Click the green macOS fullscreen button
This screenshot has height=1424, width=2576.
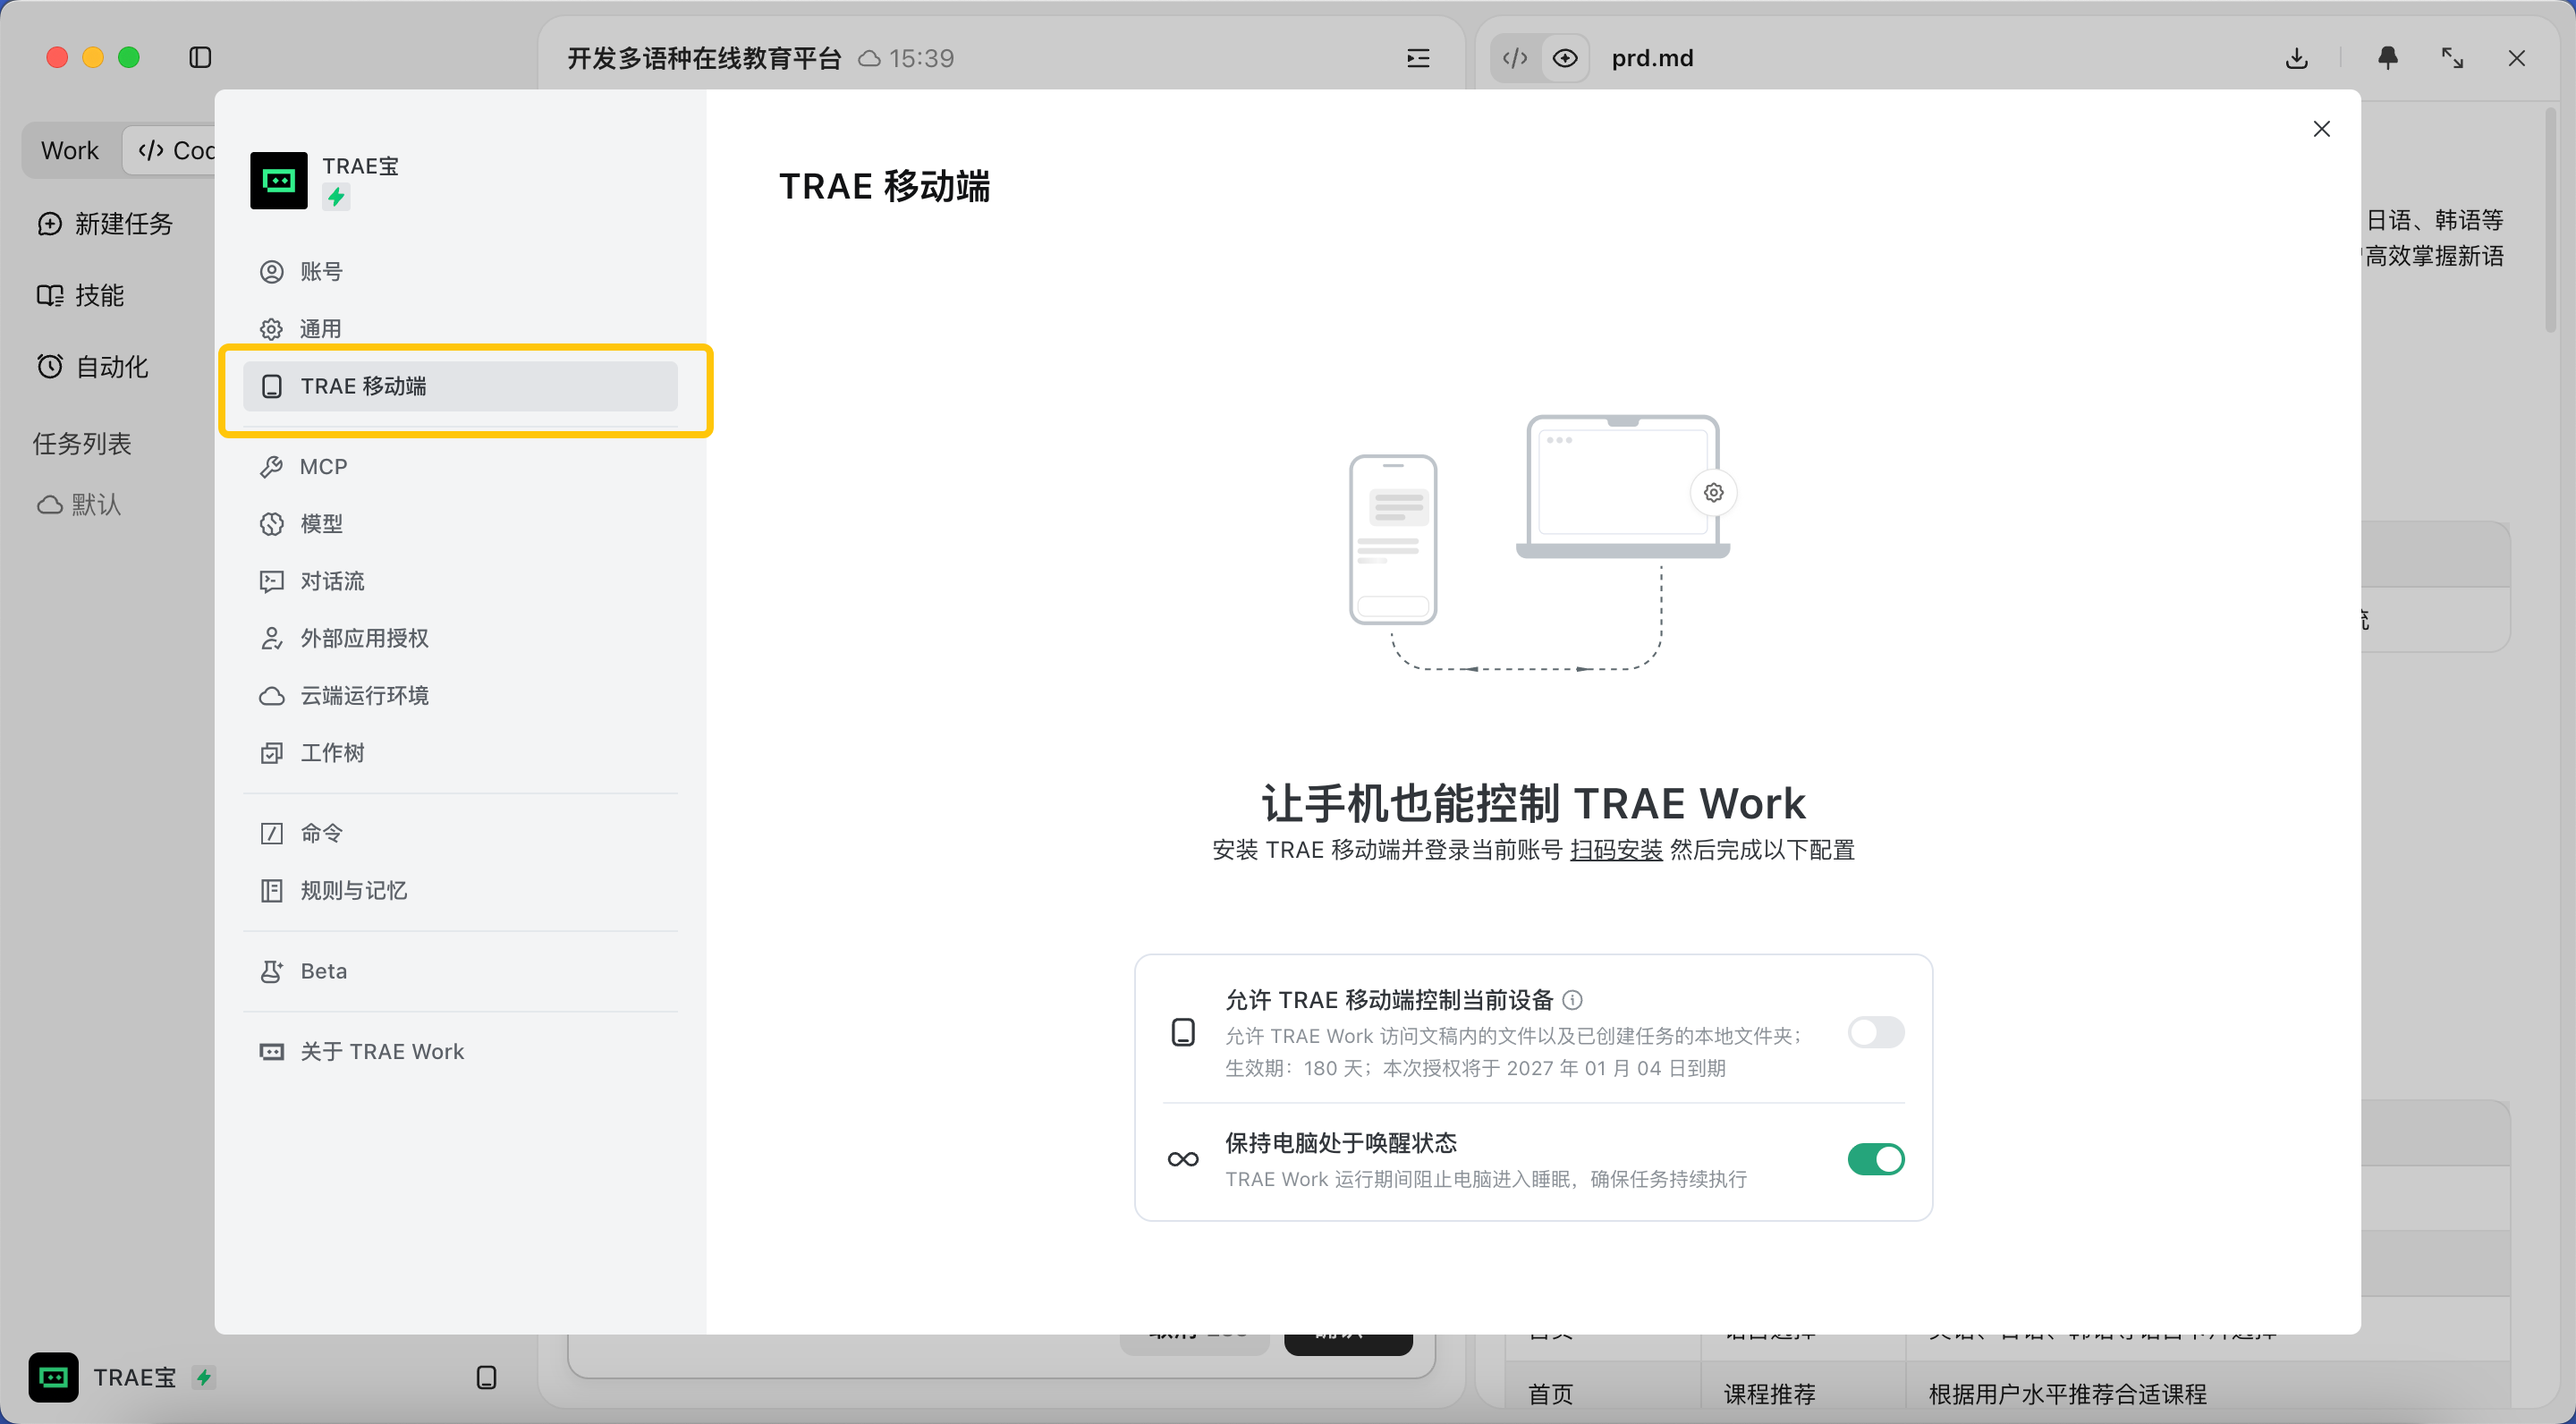(129, 58)
